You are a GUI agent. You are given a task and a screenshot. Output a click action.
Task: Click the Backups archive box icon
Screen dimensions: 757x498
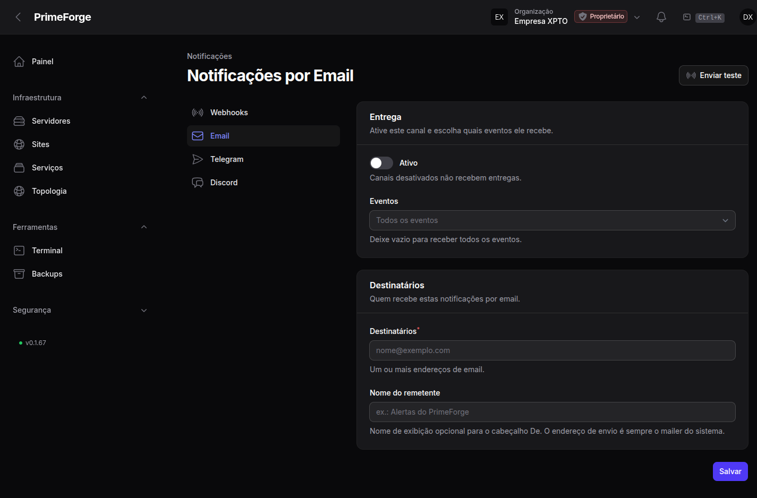[x=19, y=274]
